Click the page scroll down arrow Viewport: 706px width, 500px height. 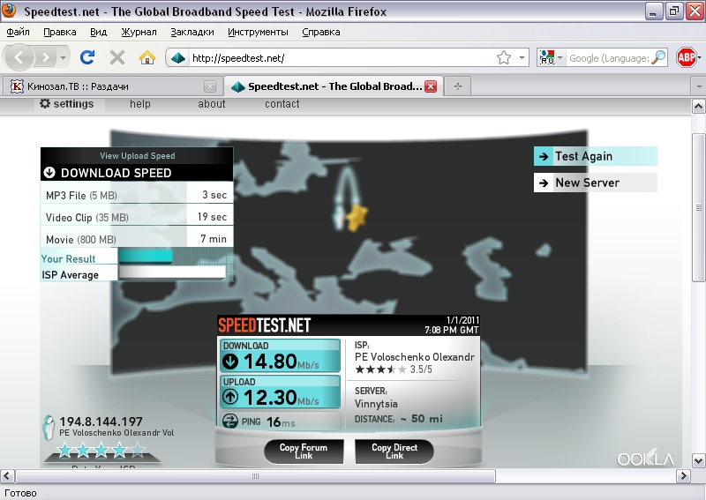[x=698, y=460]
